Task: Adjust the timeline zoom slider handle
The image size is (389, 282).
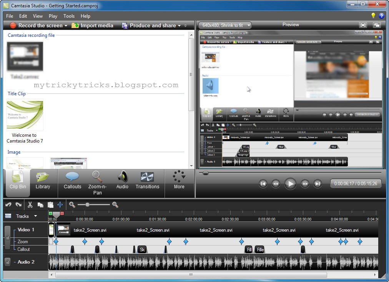Action: 87,205
